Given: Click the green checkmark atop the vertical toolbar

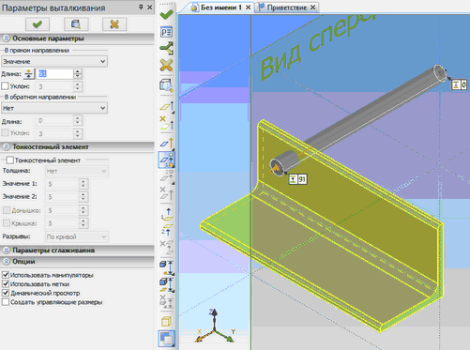Looking at the screenshot, I should pos(166,14).
